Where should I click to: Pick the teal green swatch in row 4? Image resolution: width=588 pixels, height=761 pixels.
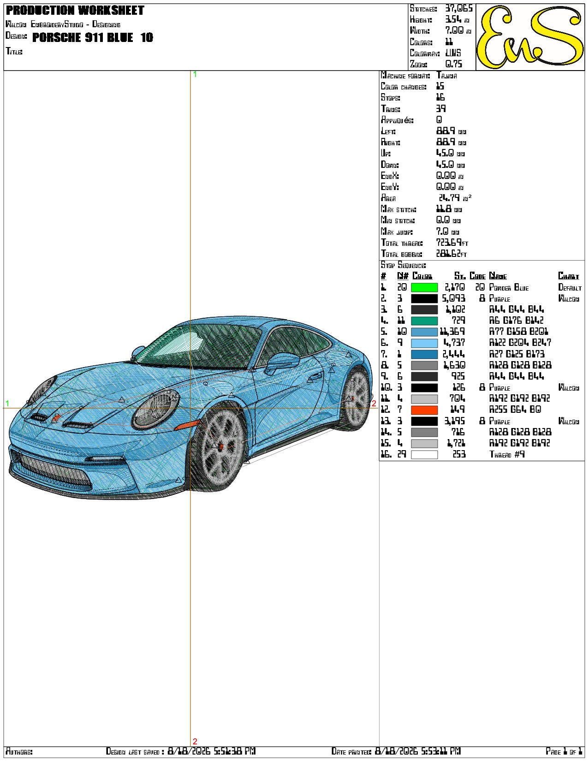click(424, 321)
